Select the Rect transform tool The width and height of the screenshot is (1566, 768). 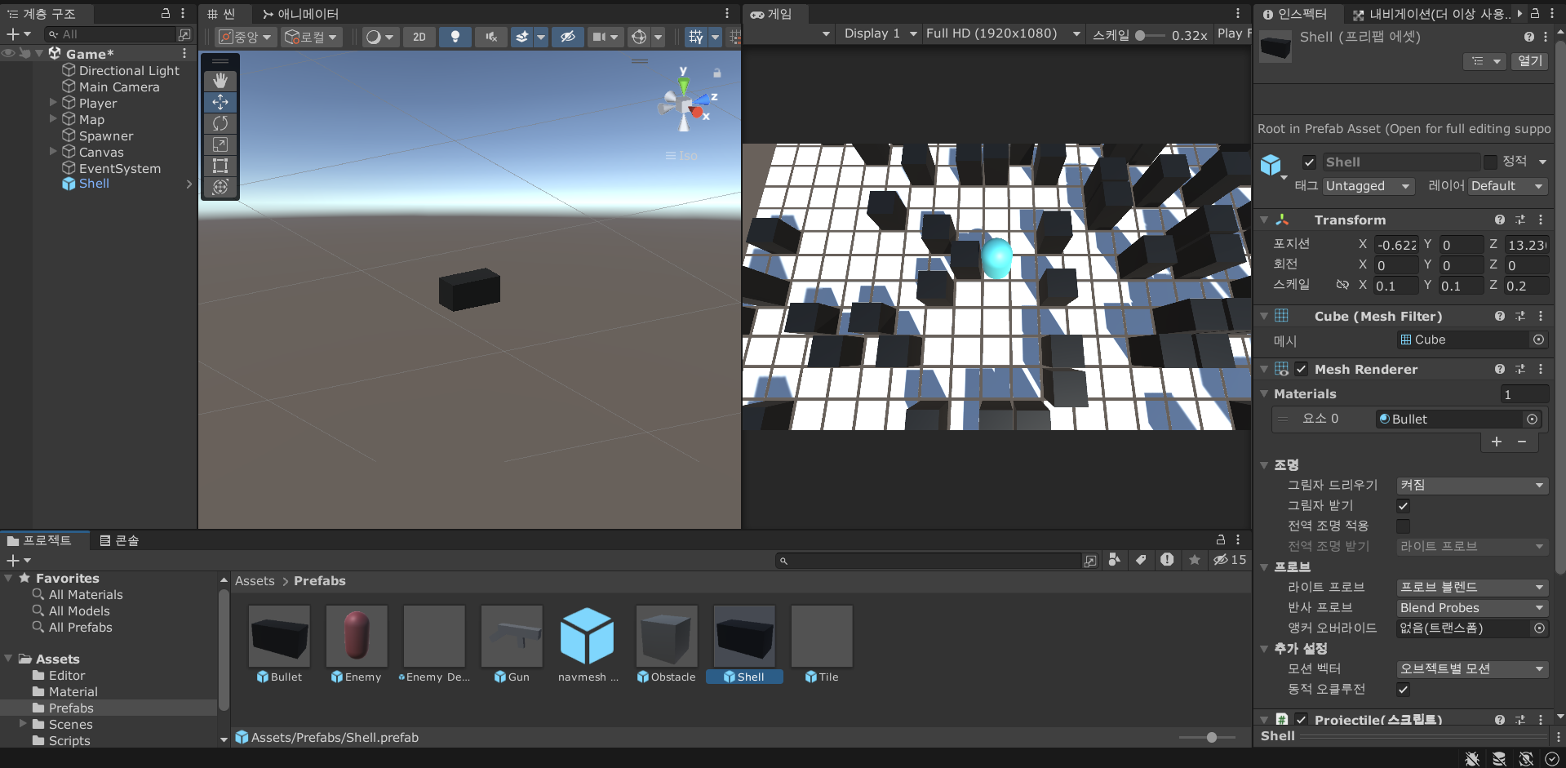click(x=220, y=166)
